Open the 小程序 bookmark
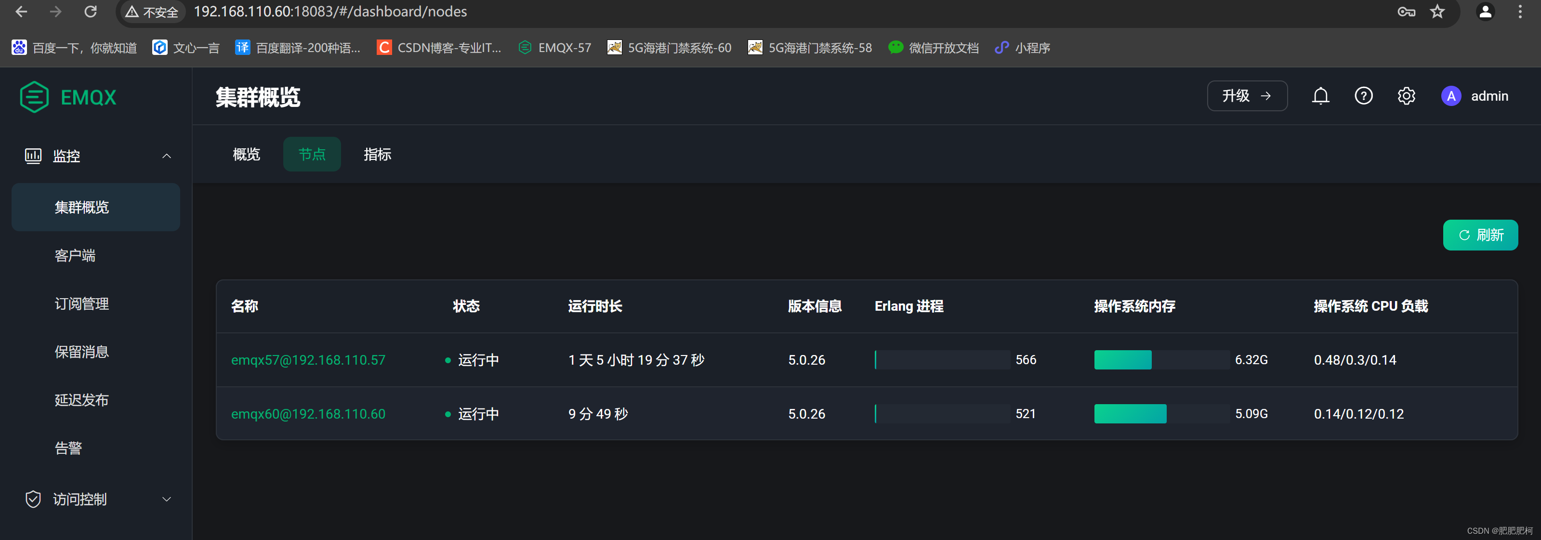 1022,48
